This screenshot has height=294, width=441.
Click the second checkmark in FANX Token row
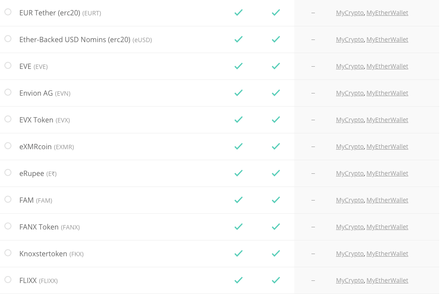276,226
